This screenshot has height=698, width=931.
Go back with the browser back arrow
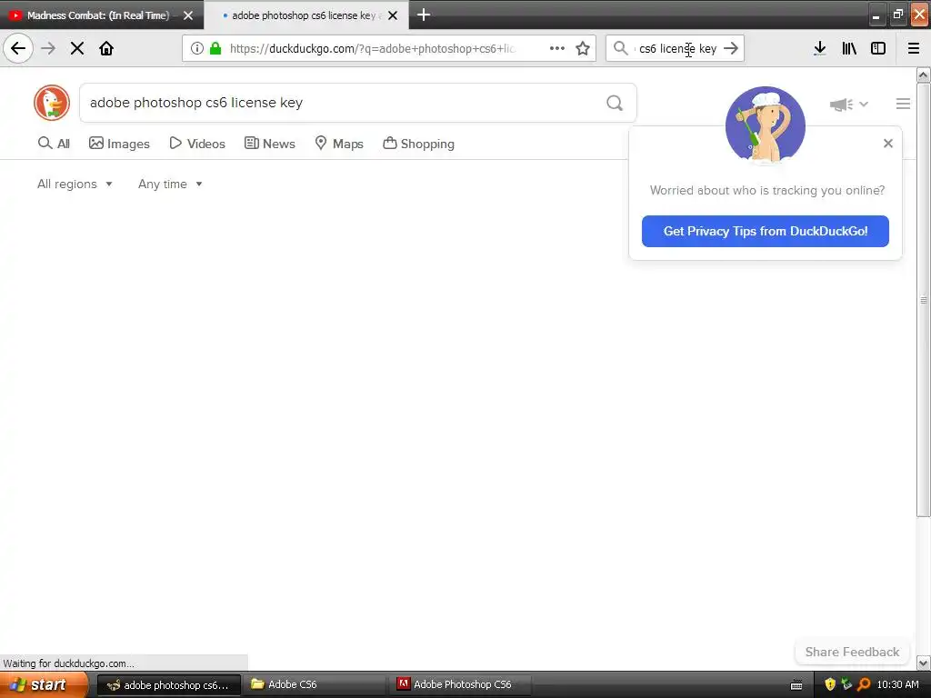18,48
